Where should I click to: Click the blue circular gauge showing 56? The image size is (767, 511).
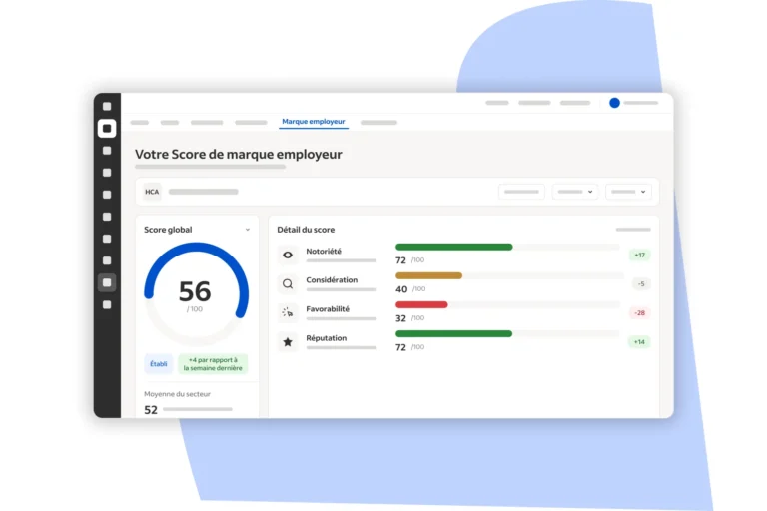pos(196,293)
